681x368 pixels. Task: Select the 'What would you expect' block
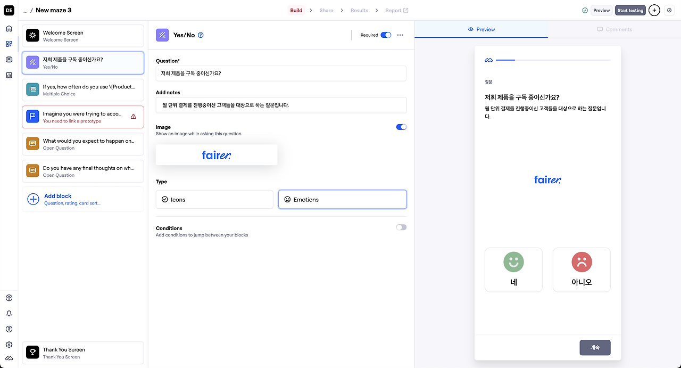tap(83, 144)
